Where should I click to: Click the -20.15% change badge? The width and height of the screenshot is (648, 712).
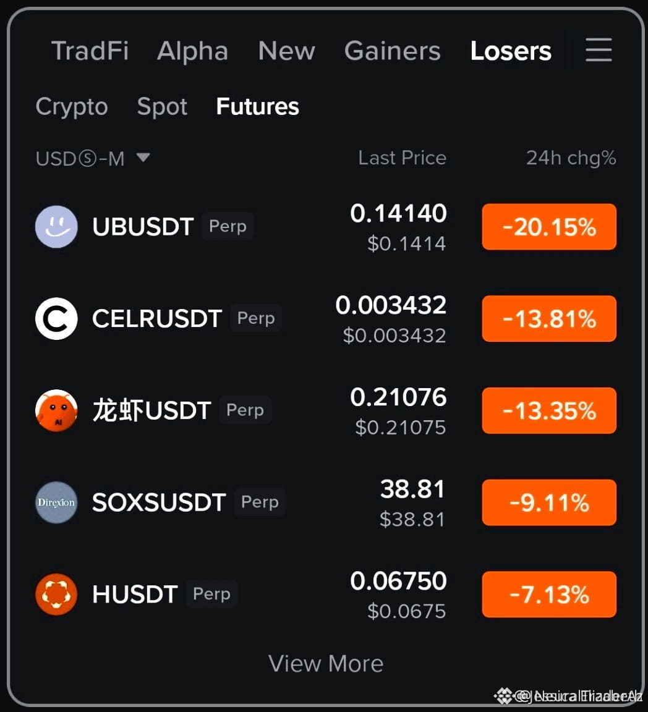point(549,227)
